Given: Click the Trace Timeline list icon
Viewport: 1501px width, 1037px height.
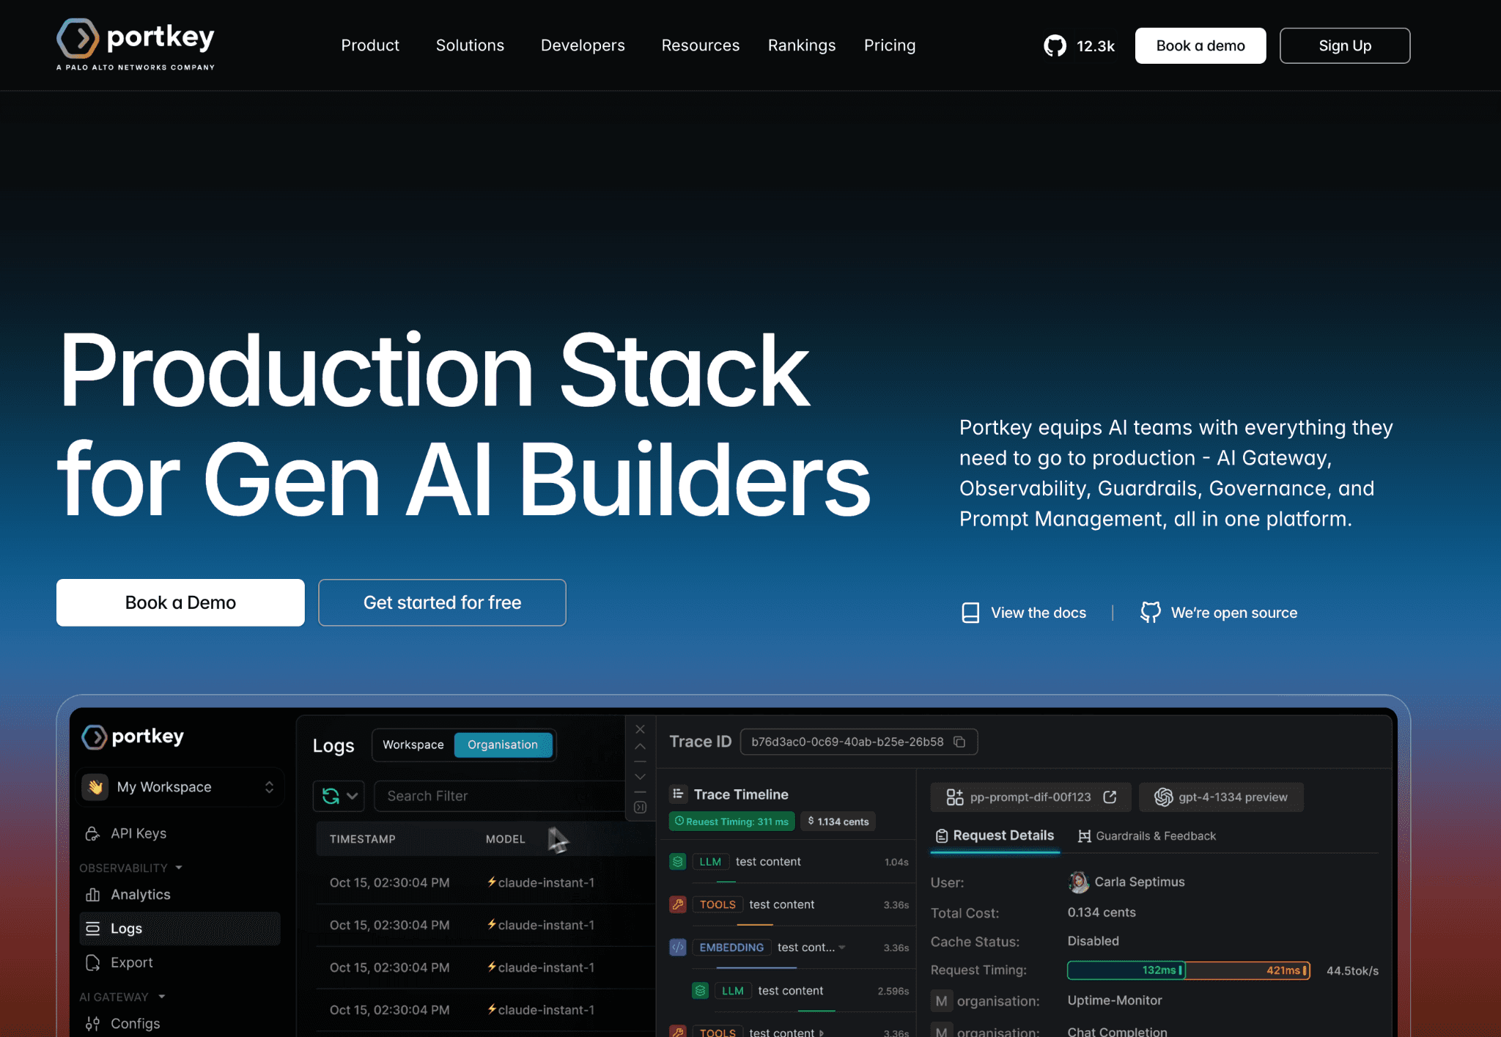Looking at the screenshot, I should (x=678, y=794).
